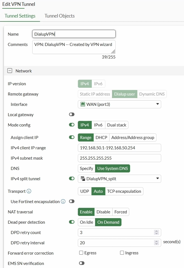The height and width of the screenshot is (268, 184).
Task: Click the IPv4 client IP range field
Action: coord(119,148)
